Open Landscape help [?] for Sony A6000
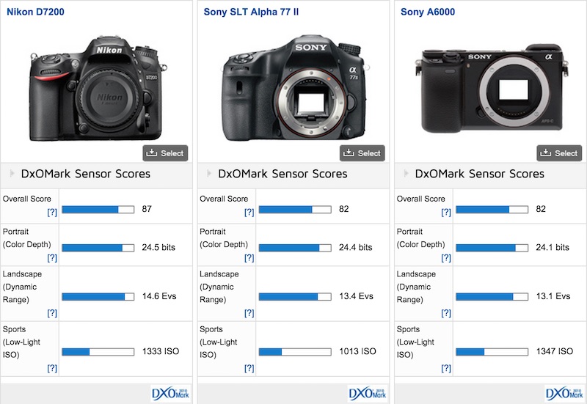587x404 pixels. [446, 313]
